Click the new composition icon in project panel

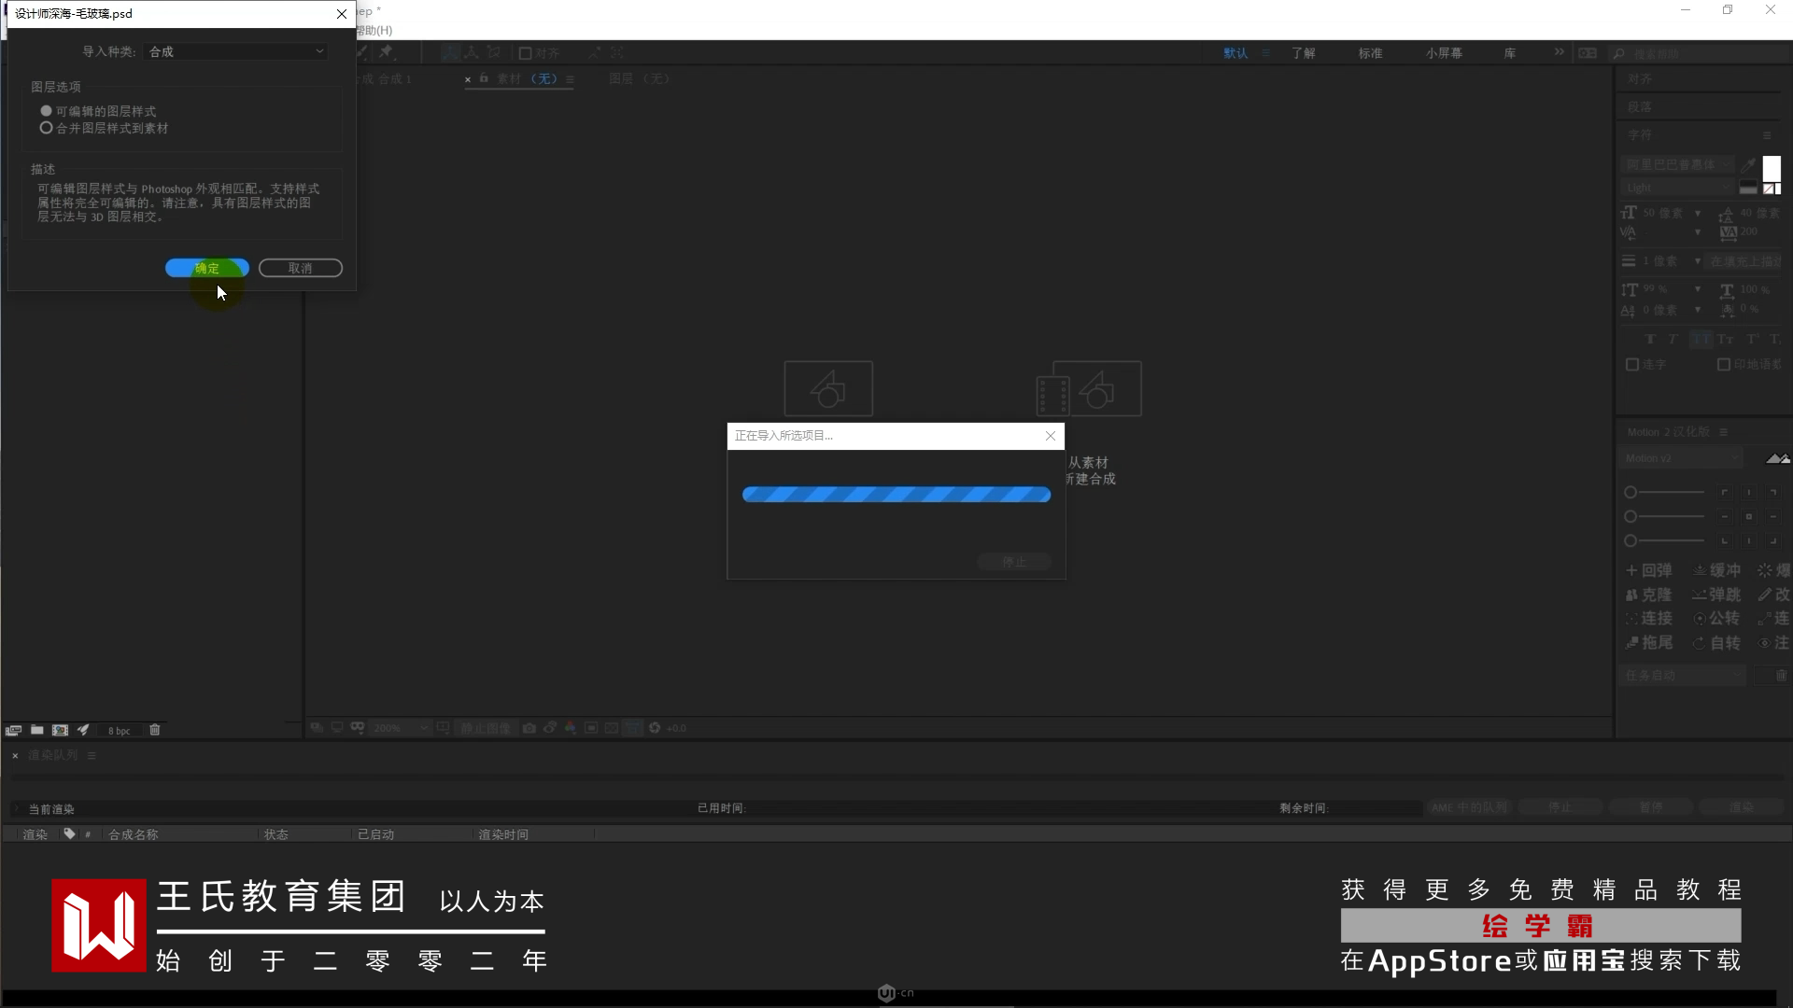(x=60, y=730)
